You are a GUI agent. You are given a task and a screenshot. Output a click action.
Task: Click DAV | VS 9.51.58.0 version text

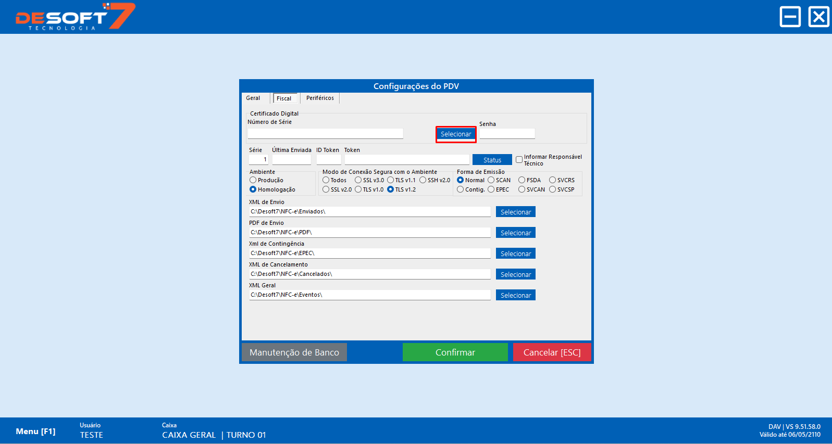click(794, 427)
